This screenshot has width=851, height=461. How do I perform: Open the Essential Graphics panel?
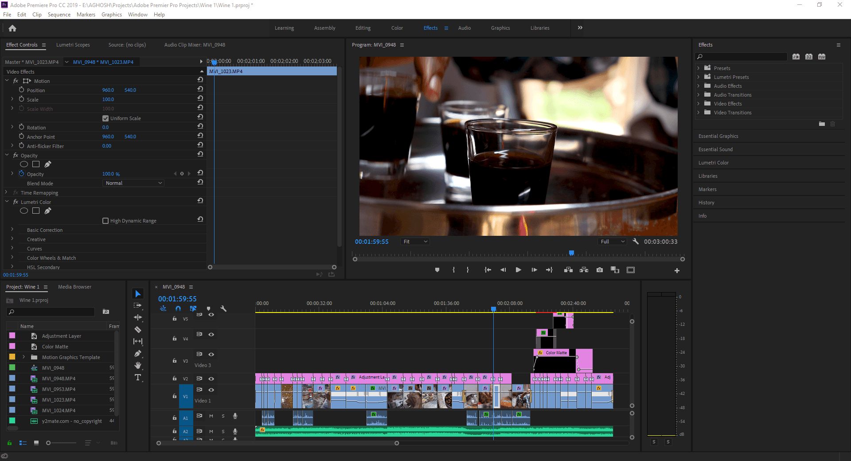718,136
